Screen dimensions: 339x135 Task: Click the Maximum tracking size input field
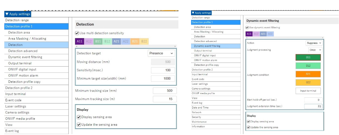[165, 99]
